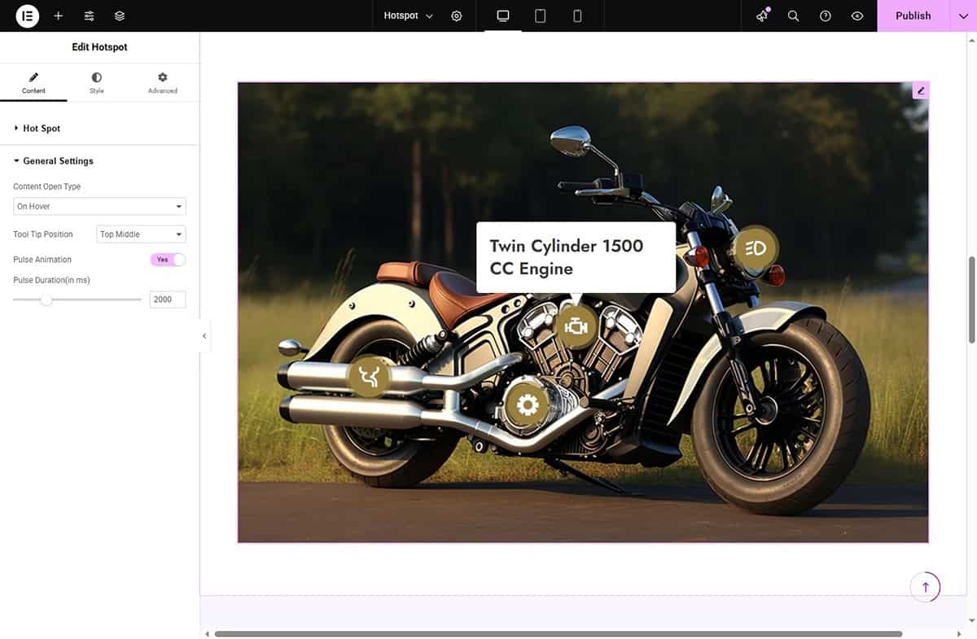Open the Finder search icon

click(793, 15)
